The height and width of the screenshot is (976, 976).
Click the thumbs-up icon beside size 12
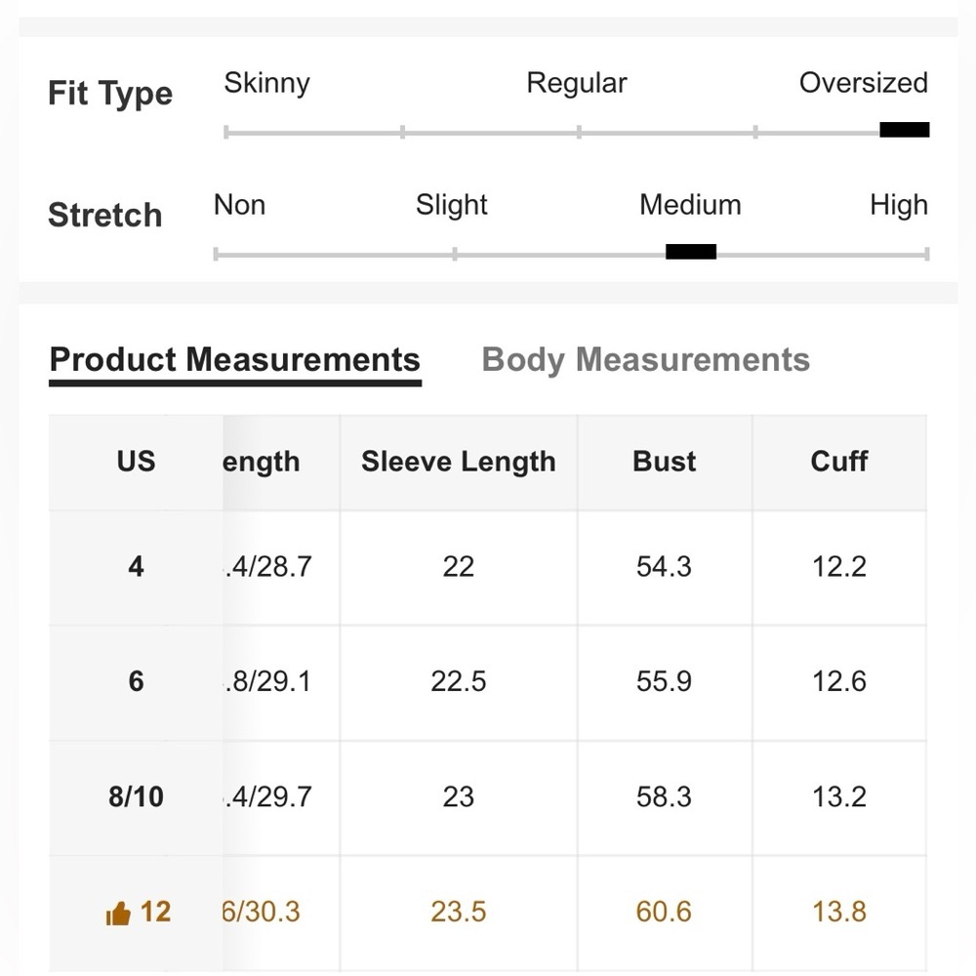coord(118,914)
